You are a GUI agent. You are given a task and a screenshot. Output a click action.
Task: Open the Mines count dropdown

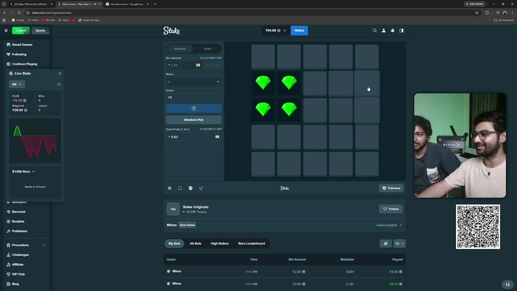point(194,82)
